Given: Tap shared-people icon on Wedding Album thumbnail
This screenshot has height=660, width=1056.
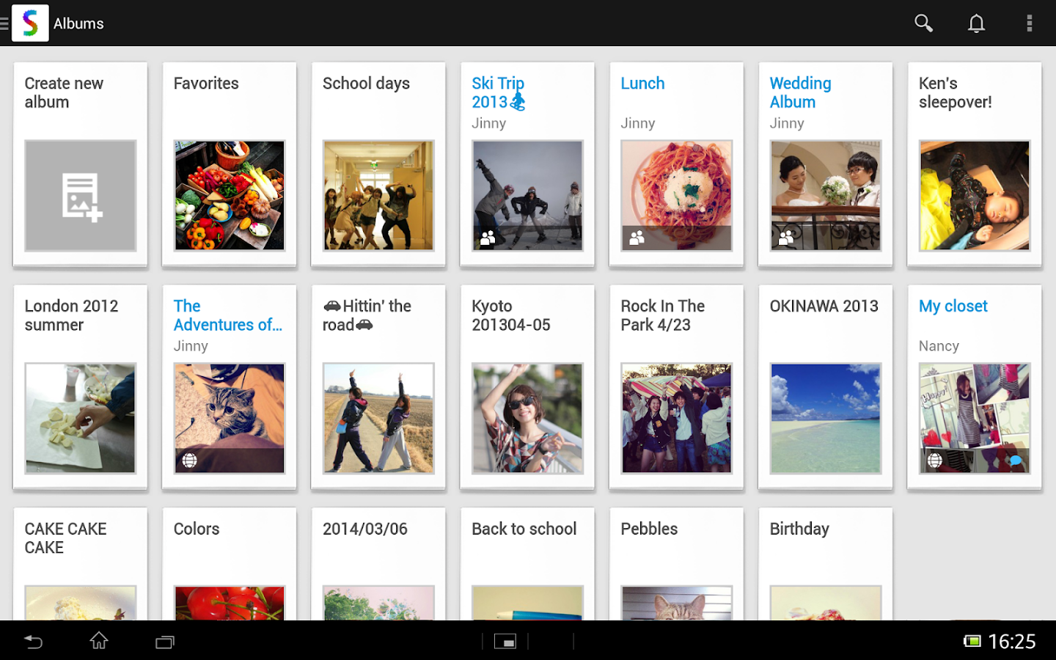Looking at the screenshot, I should click(x=786, y=238).
